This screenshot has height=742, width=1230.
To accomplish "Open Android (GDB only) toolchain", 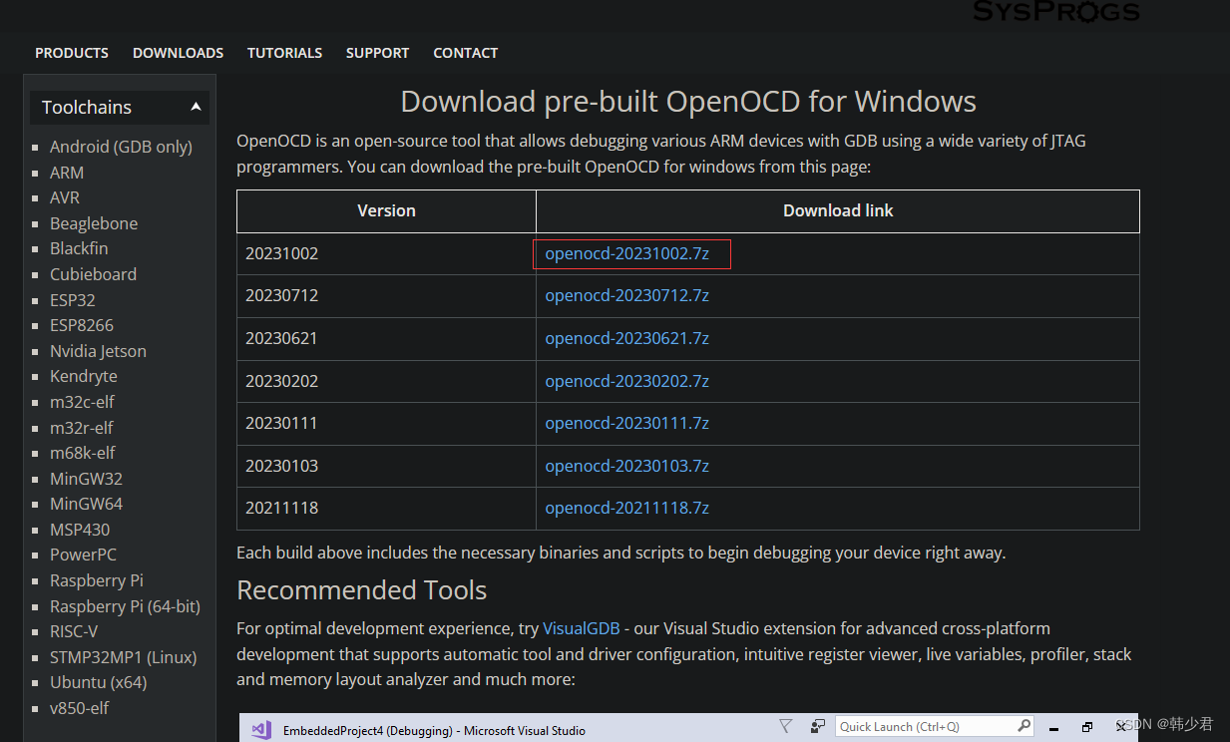I will pyautogui.click(x=121, y=147).
